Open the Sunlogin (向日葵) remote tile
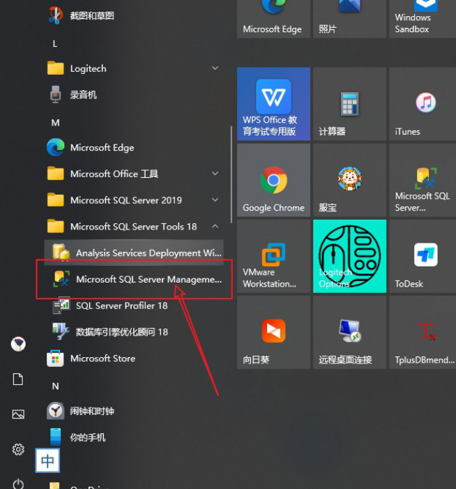The width and height of the screenshot is (456, 489). click(273, 333)
